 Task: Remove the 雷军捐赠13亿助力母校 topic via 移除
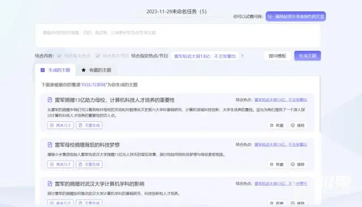coord(298,125)
